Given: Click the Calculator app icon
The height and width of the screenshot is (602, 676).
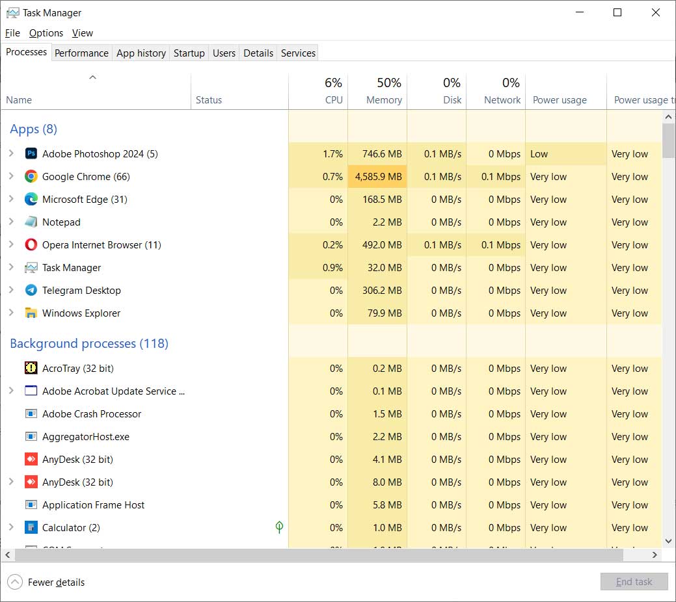Looking at the screenshot, I should click(31, 527).
